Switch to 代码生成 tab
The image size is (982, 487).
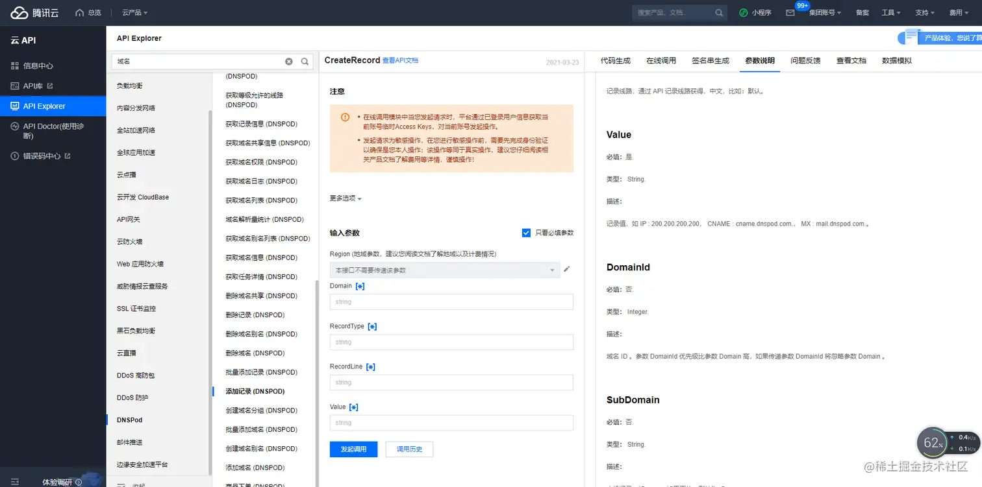click(615, 60)
